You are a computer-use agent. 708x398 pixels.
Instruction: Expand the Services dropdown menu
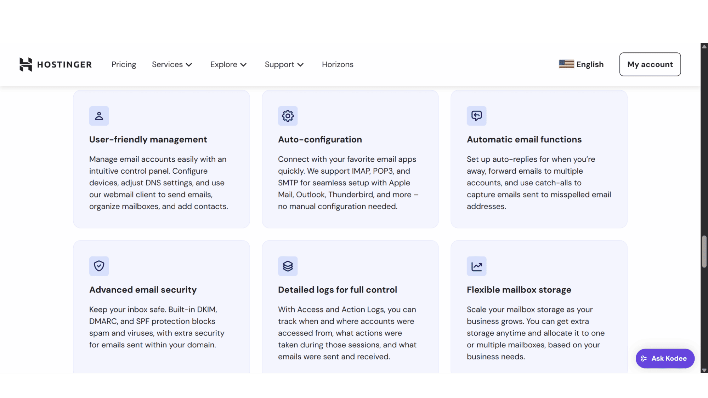[172, 64]
